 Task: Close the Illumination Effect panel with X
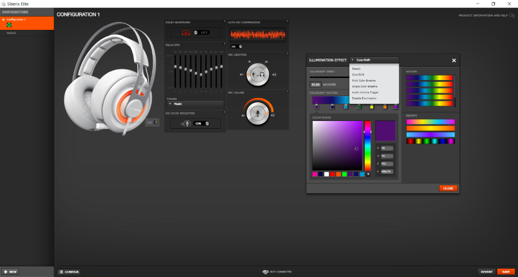pyautogui.click(x=454, y=60)
